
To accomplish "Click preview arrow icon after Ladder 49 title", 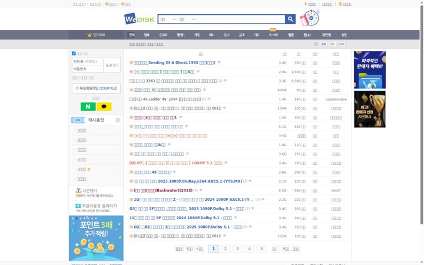I will click(208, 100).
